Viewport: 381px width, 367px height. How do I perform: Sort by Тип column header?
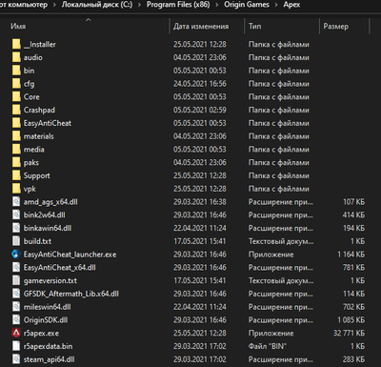pyautogui.click(x=255, y=27)
